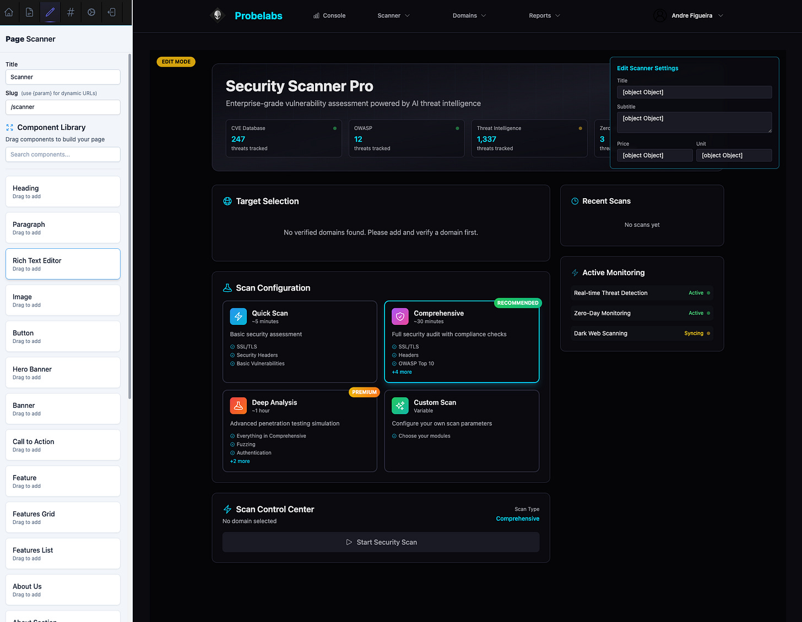Image resolution: width=802 pixels, height=622 pixels.
Task: Click the logout arrow icon
Action: click(x=112, y=12)
